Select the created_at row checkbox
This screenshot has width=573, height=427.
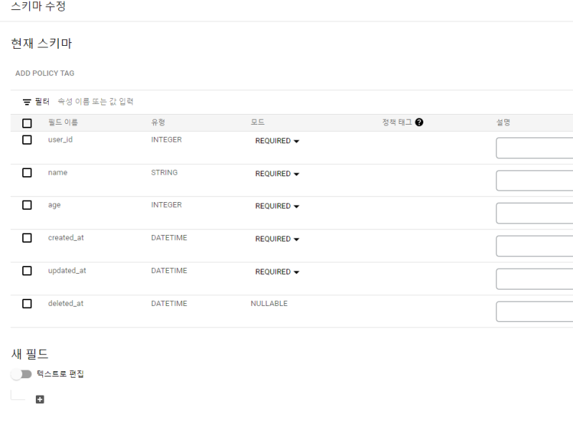click(27, 238)
